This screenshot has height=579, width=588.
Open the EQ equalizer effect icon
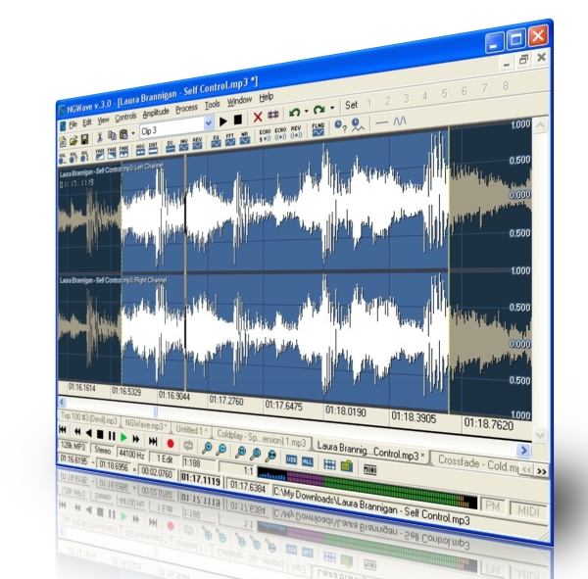point(216,141)
